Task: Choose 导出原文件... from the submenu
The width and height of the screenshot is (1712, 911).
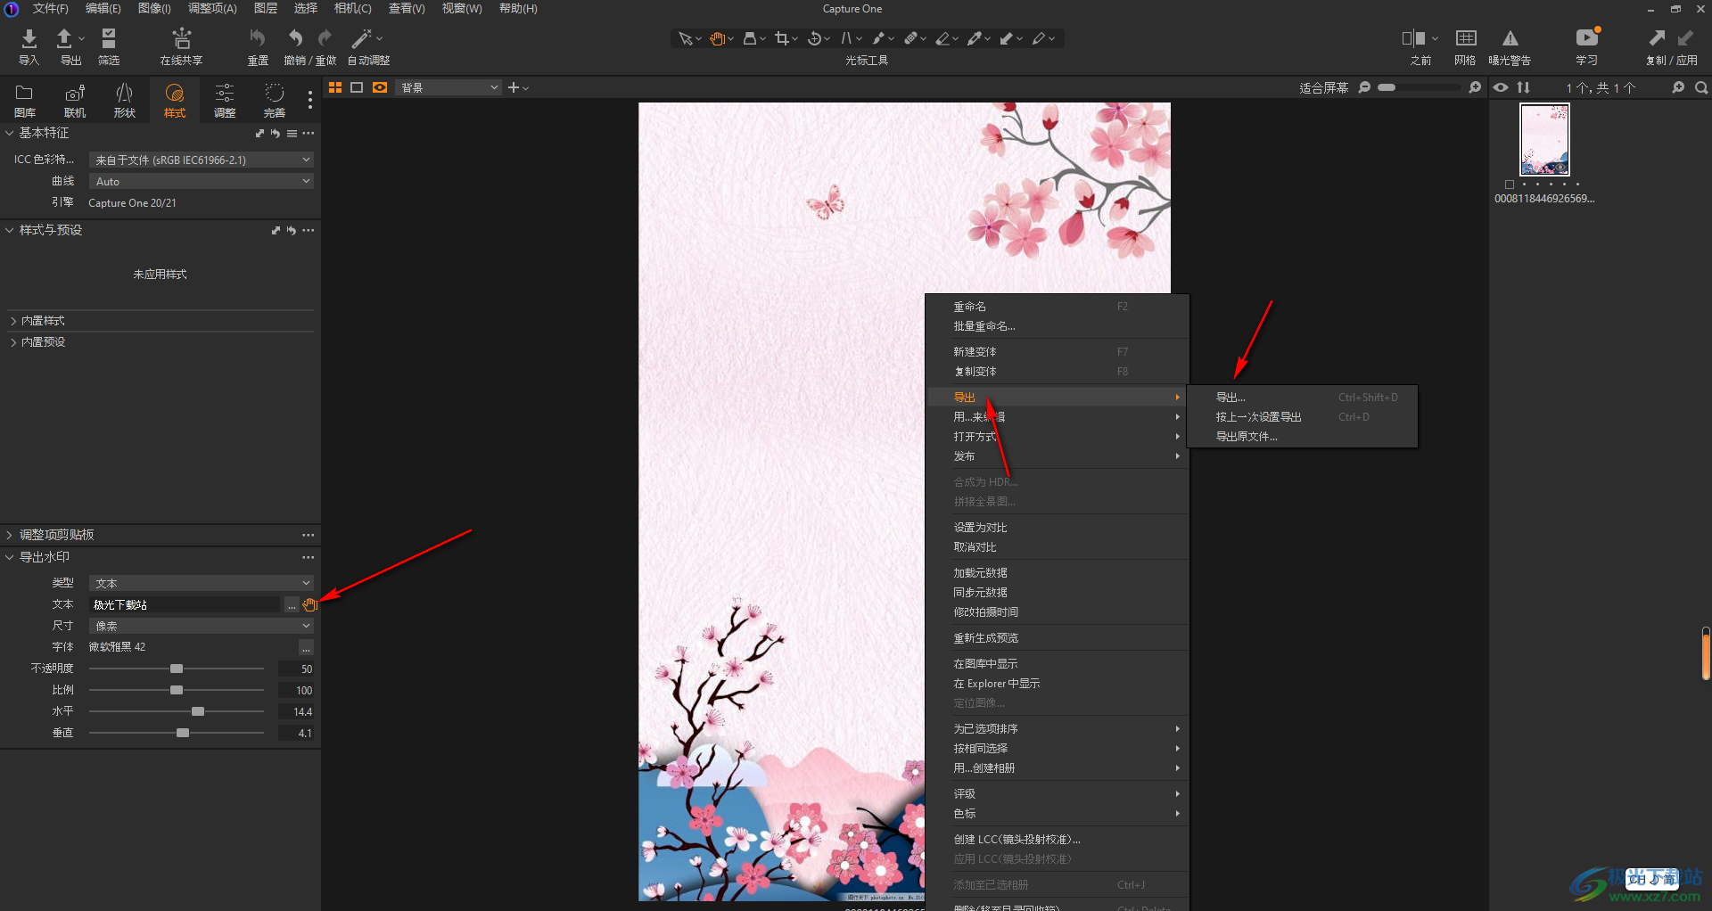Action: [1247, 437]
